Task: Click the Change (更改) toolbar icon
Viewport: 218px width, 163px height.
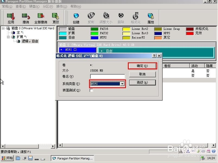Action: click(56, 18)
